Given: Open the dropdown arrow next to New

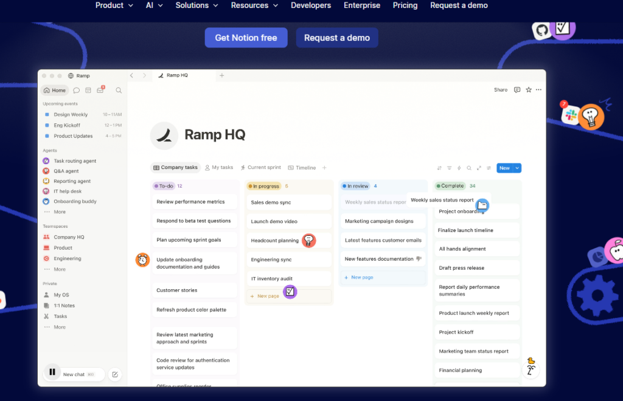Looking at the screenshot, I should 517,168.
